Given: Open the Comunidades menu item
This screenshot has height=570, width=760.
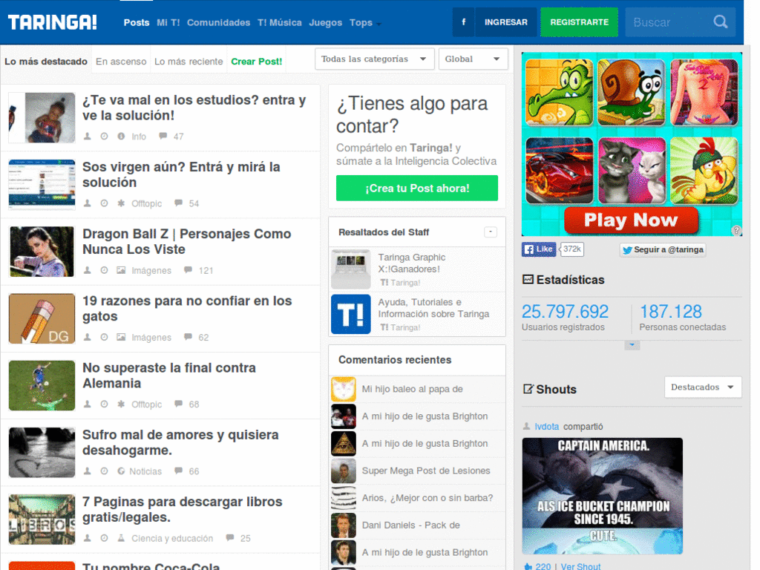Looking at the screenshot, I should pyautogui.click(x=219, y=22).
